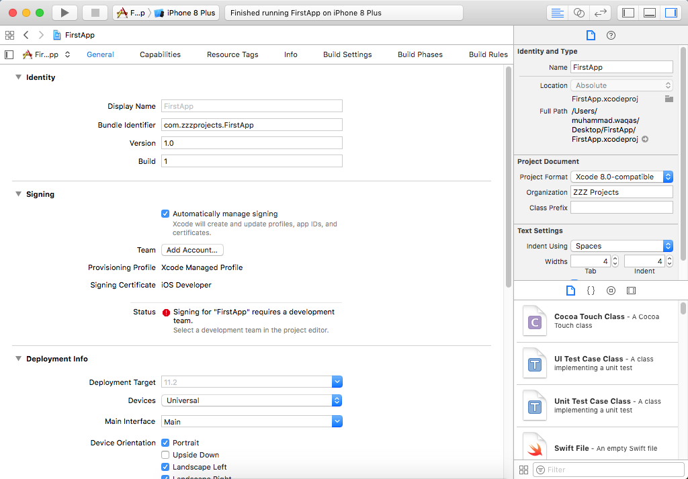Select the UI Test Case Class template
The width and height of the screenshot is (688, 479).
pos(597,363)
